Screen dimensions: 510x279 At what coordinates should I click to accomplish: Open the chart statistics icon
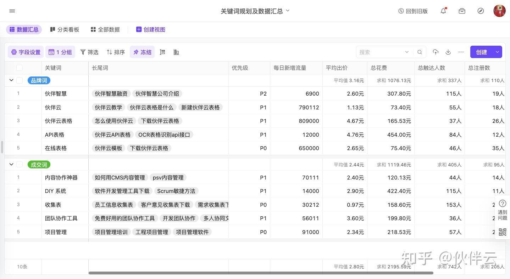click(176, 52)
